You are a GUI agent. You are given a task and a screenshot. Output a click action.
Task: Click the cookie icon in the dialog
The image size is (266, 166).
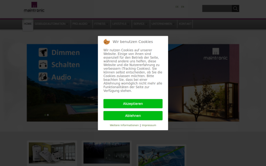tap(107, 42)
